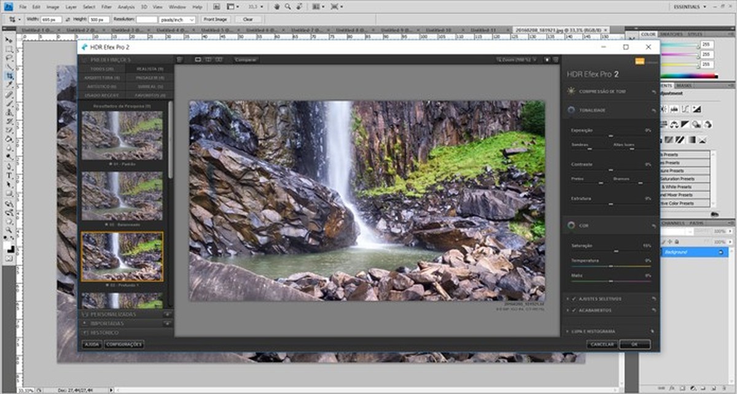The width and height of the screenshot is (737, 394).
Task: Change background color icon in HDR Efex toolbar
Action: pos(547,60)
